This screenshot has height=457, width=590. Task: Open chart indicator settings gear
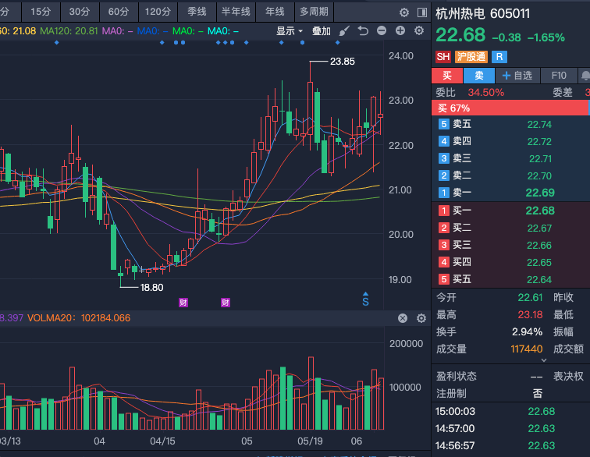coord(419,30)
